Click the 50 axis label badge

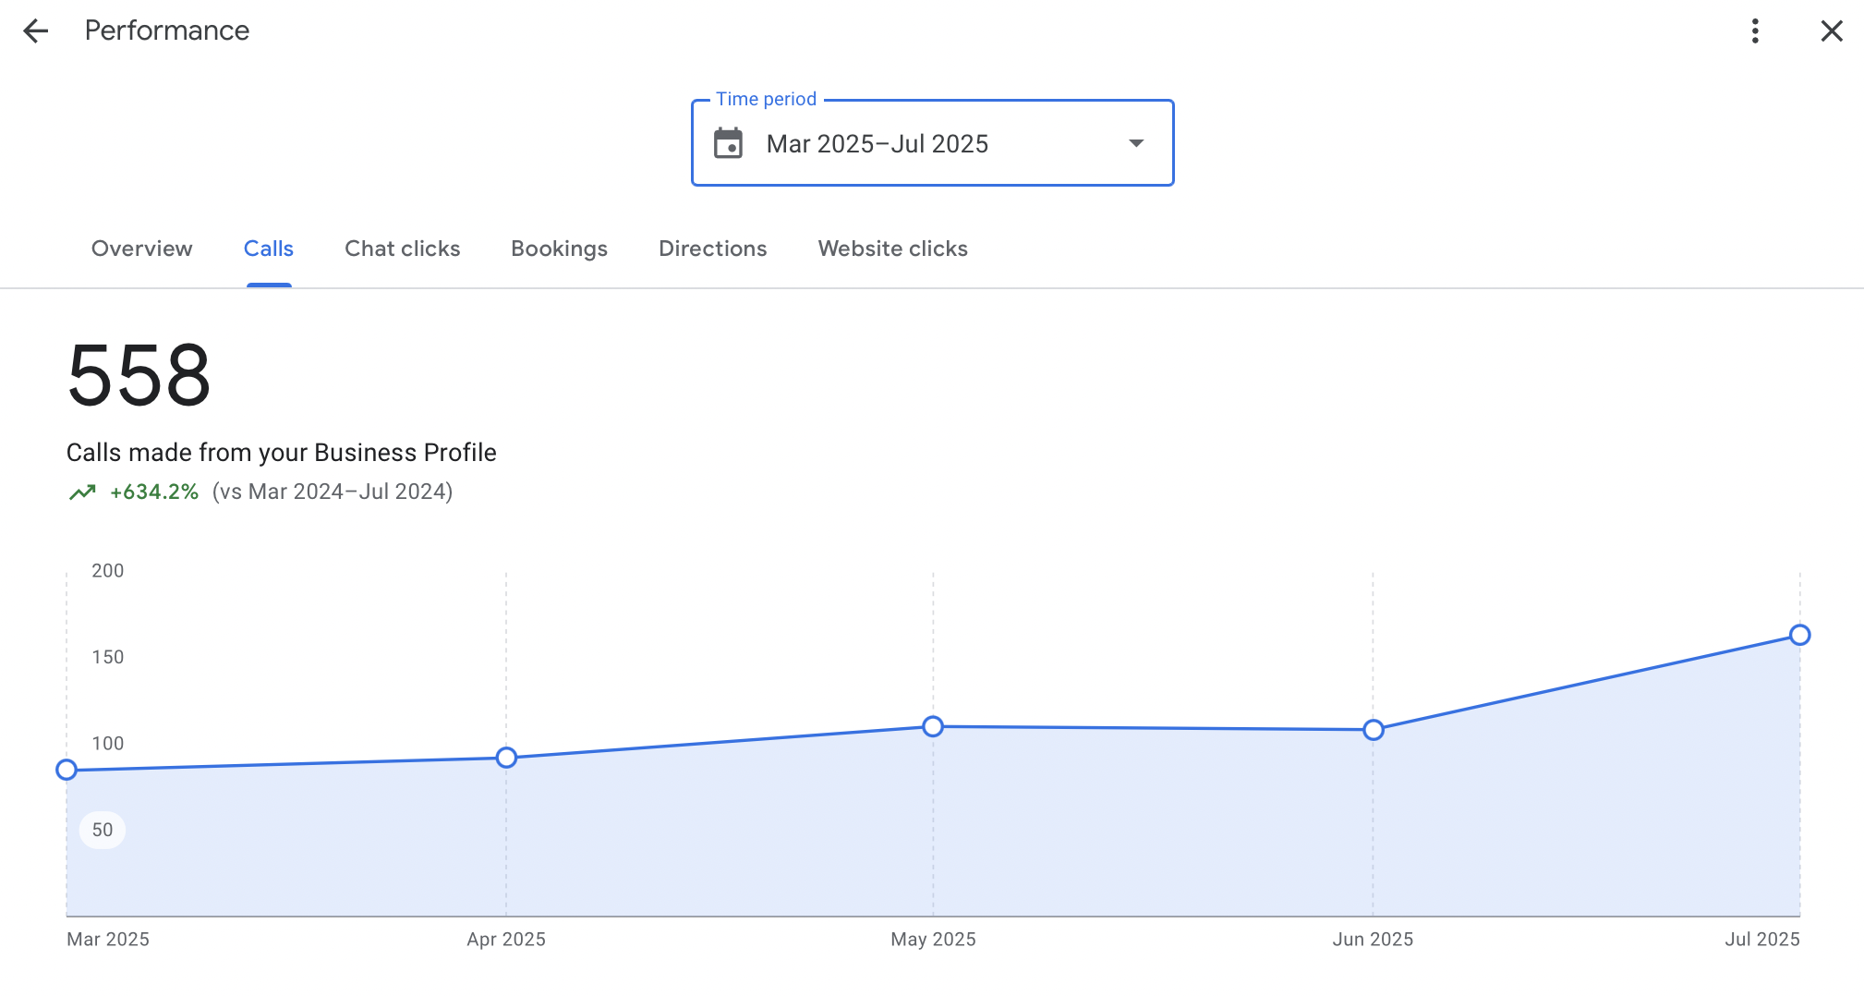pyautogui.click(x=103, y=830)
